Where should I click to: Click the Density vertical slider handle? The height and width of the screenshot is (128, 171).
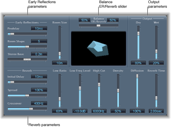[x=118, y=90]
